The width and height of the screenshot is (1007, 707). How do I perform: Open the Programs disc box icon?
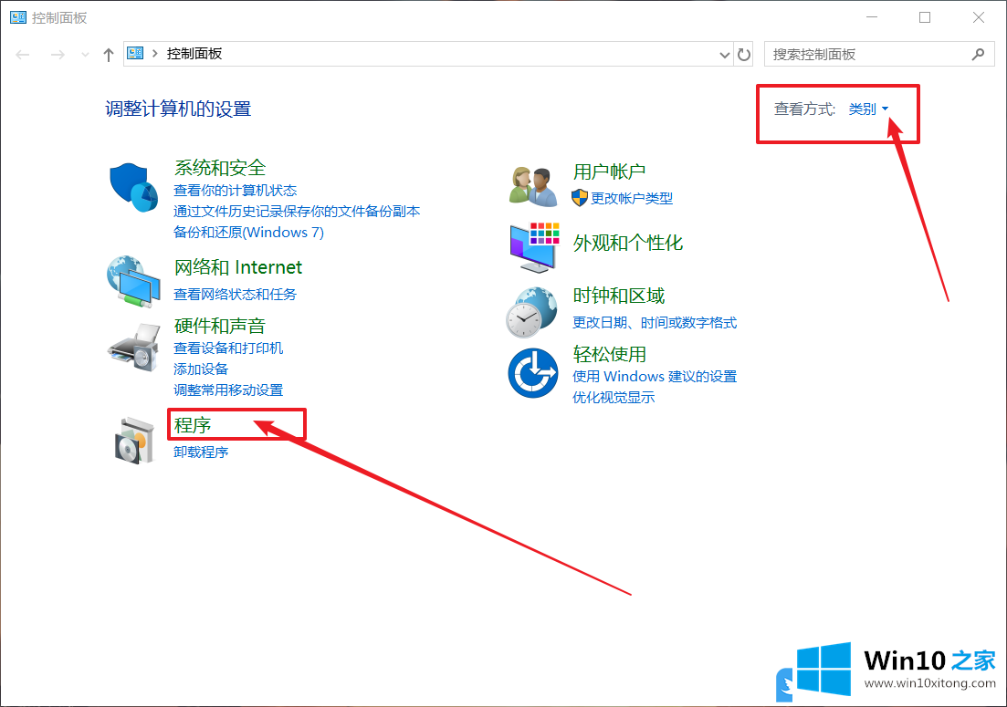click(x=133, y=440)
